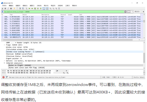Select packet at time 9.067863285
Viewport: 147px width, 102px height.
pyautogui.click(x=71, y=17)
